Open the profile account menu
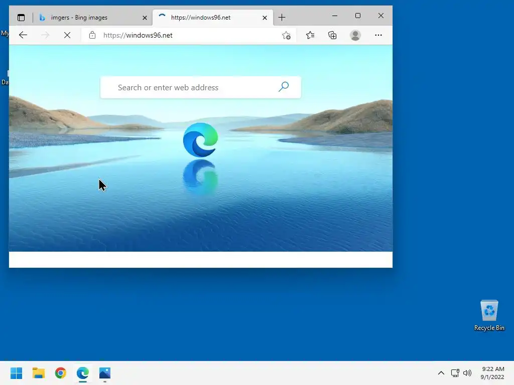Image resolution: width=514 pixels, height=385 pixels. (x=355, y=35)
